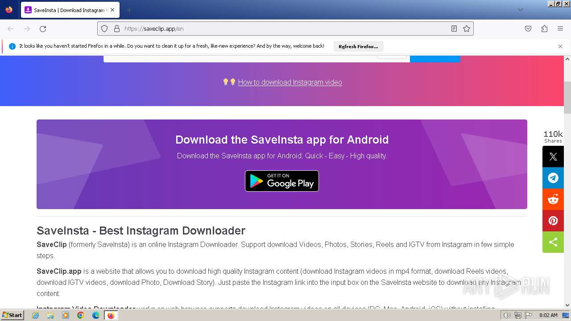Open How to download Instagram video link
Image resolution: width=571 pixels, height=321 pixels.
(x=290, y=82)
